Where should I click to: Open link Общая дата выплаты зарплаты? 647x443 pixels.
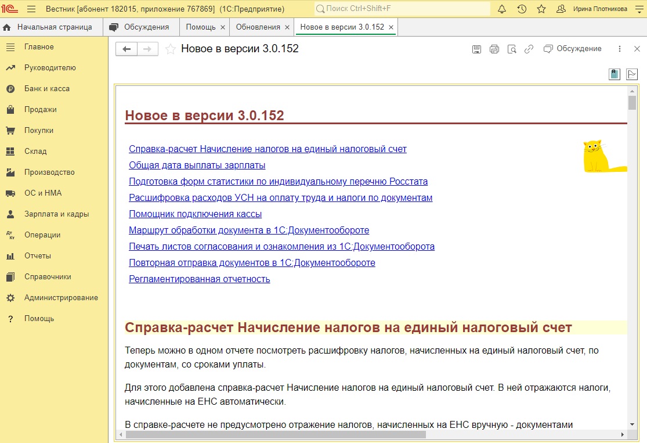tap(197, 165)
